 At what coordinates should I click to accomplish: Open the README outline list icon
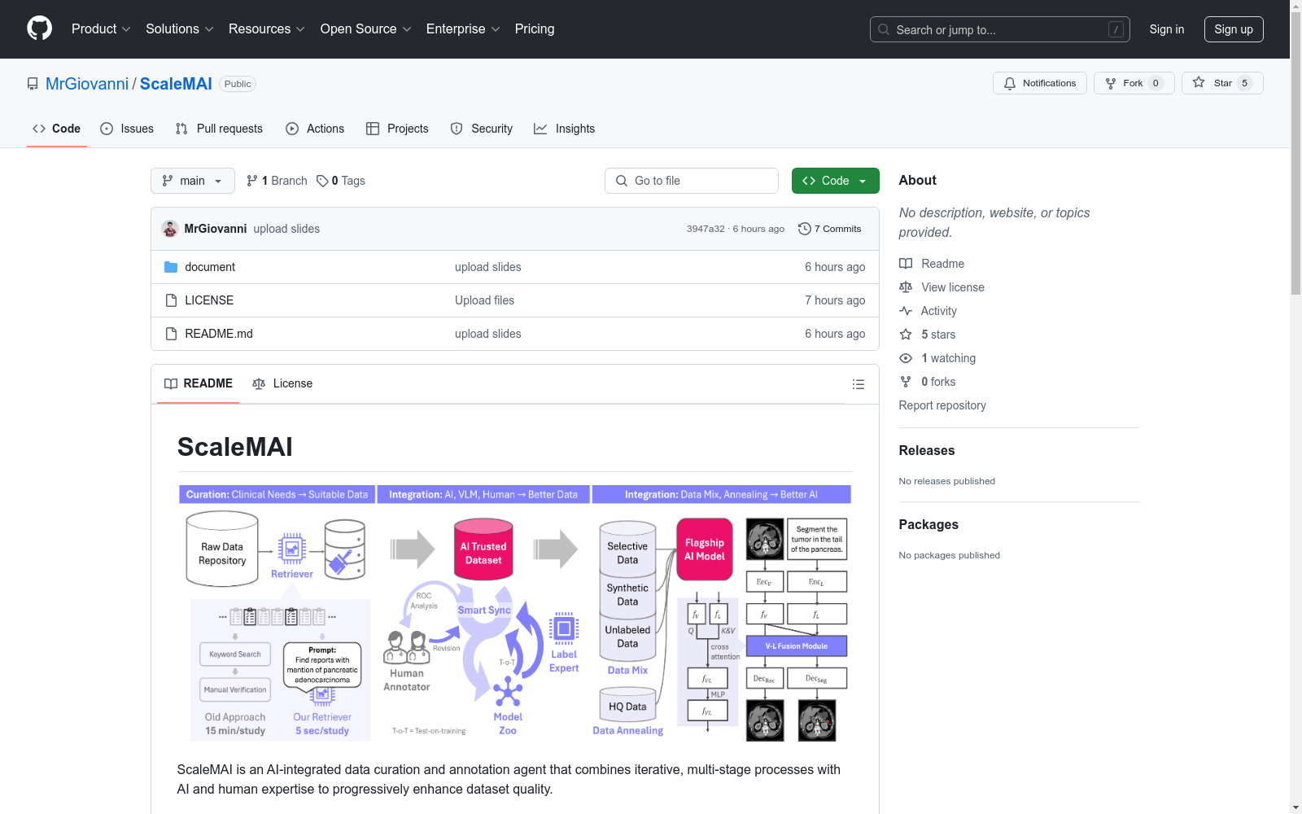[x=859, y=384]
